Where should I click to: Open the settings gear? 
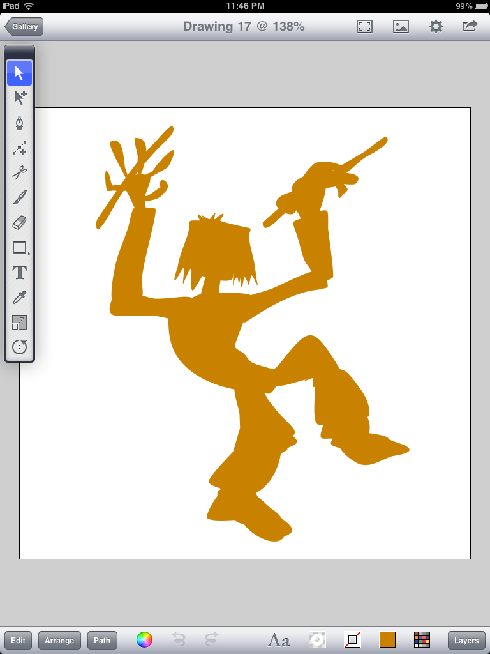click(x=436, y=27)
